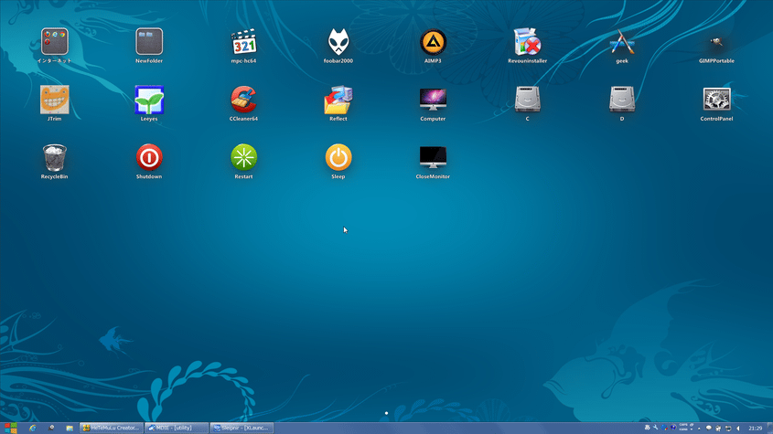
Task: Toggle the KANA indicator in language bar
Action: click(x=682, y=429)
